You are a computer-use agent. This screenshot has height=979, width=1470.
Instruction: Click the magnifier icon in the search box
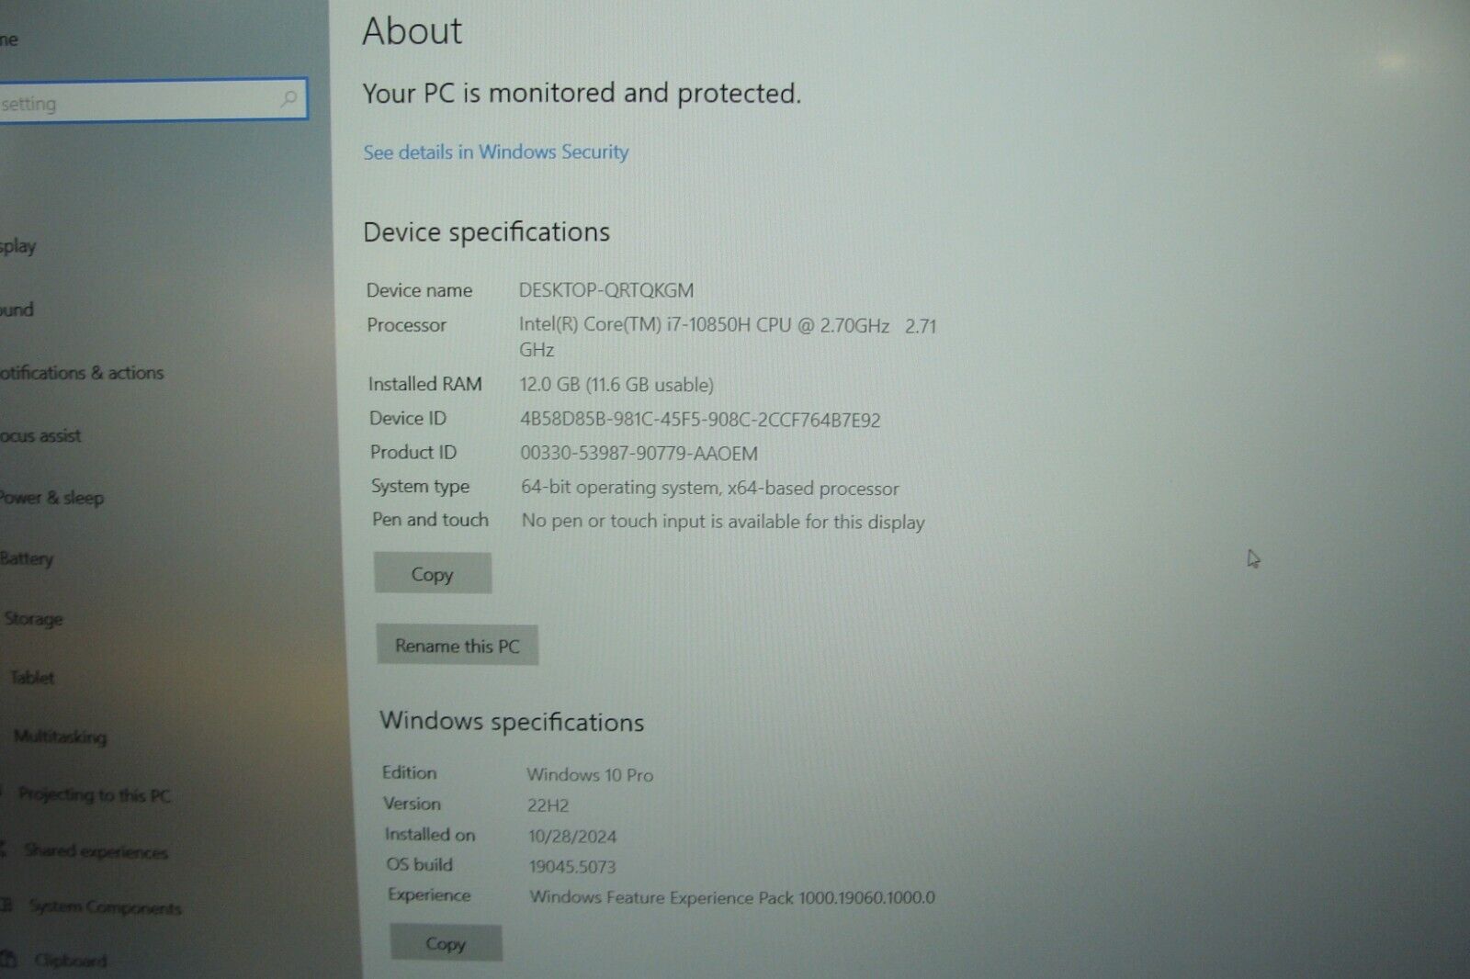(288, 98)
